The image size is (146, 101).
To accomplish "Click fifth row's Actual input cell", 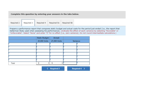I will [x=57, y=57].
